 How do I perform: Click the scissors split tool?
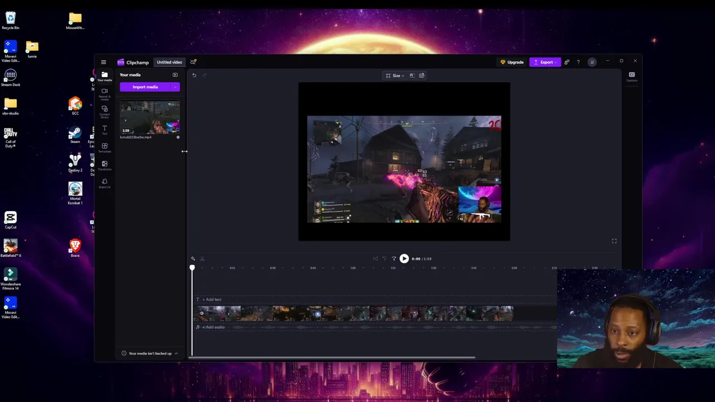point(202,259)
